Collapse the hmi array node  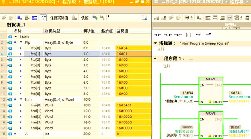click(21, 99)
